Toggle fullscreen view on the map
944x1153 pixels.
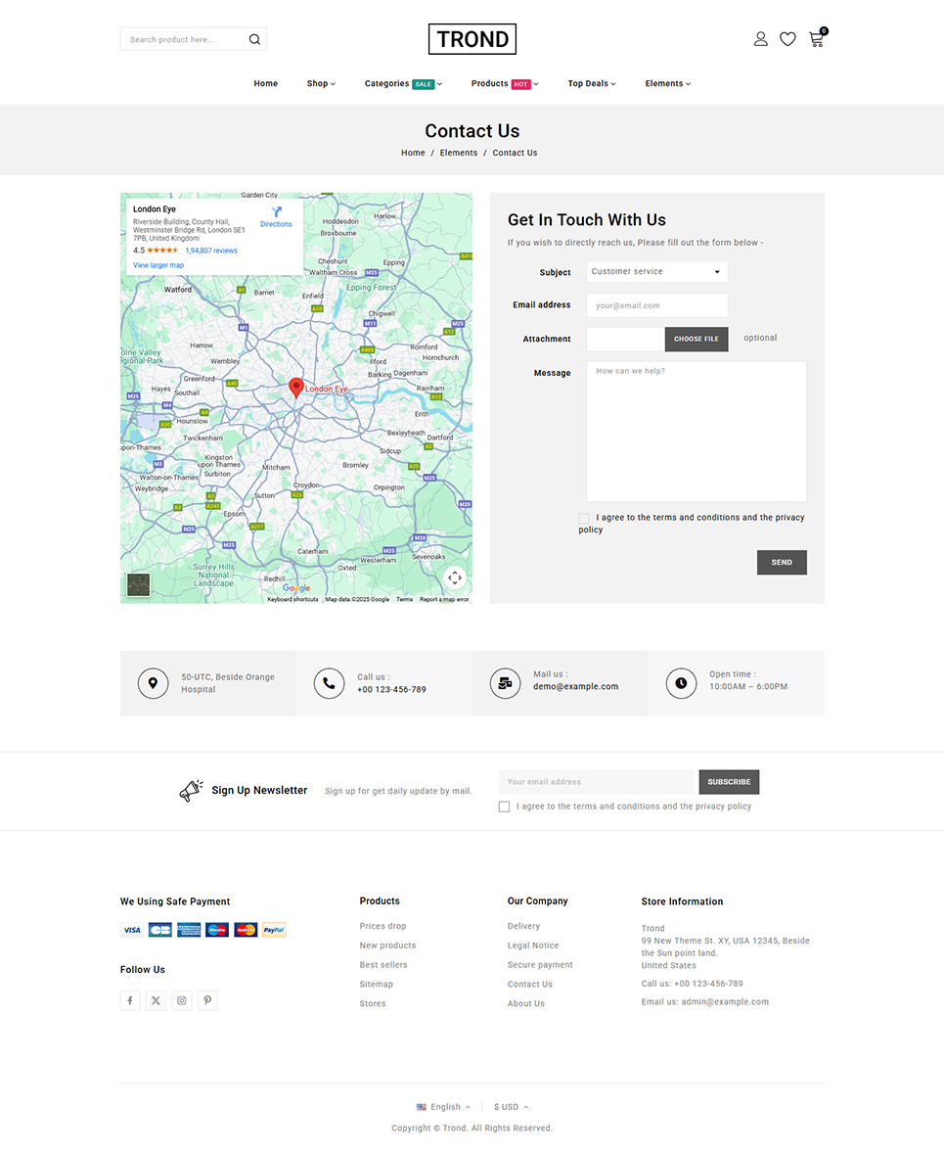click(x=454, y=577)
